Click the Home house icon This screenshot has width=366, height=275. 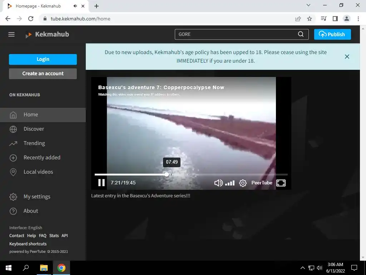pos(13,115)
